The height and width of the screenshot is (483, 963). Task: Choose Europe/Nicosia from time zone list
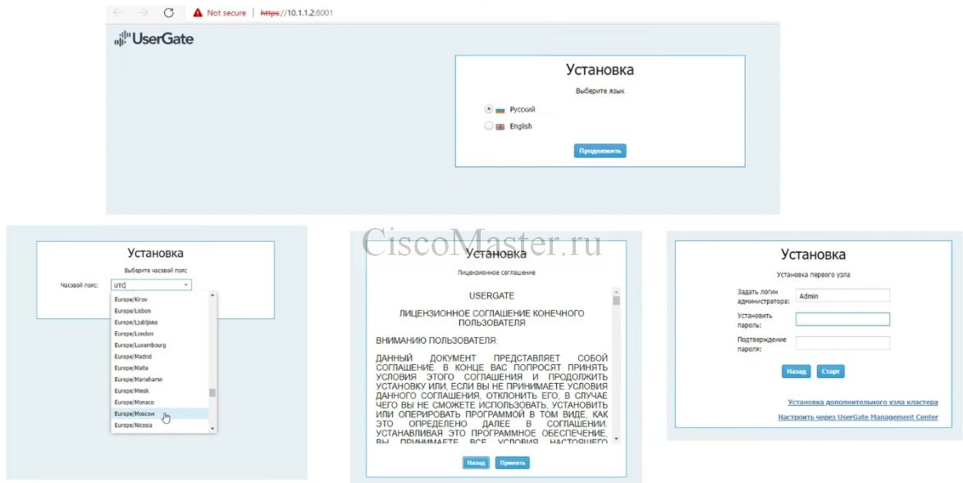coord(160,426)
